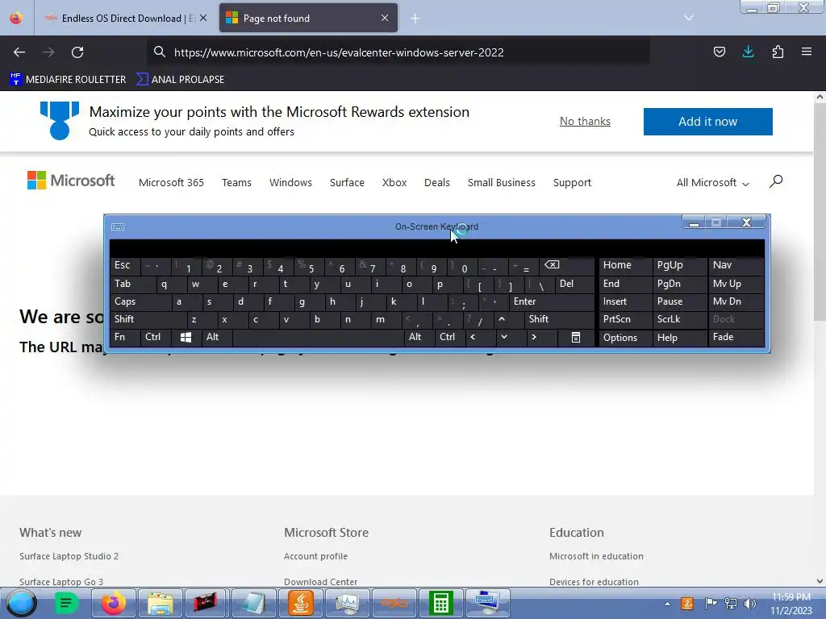
Task: Toggle the Nav key on the On-Screen Keyboard
Action: click(x=736, y=265)
